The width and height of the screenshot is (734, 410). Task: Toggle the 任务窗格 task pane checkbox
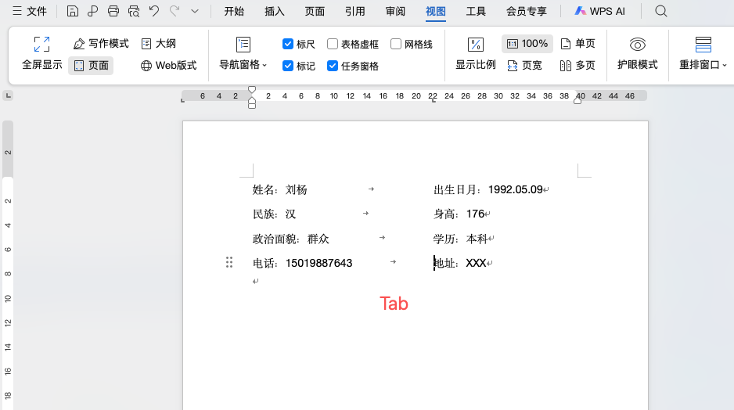pos(333,66)
